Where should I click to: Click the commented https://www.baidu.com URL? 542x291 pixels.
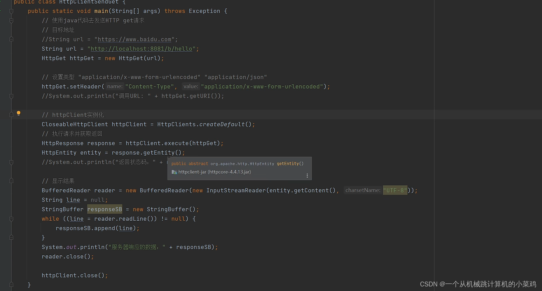coord(134,39)
